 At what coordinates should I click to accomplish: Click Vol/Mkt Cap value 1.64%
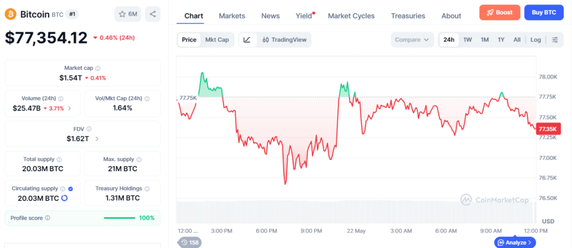click(x=122, y=108)
